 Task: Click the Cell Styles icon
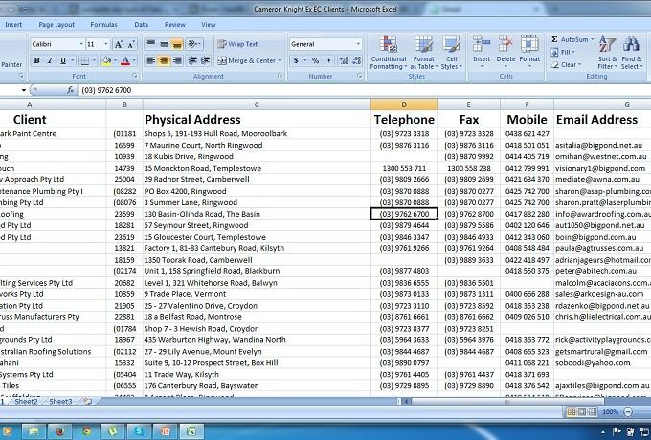450,48
